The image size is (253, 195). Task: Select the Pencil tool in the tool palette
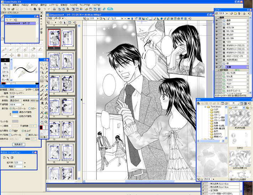[x=46, y=86]
